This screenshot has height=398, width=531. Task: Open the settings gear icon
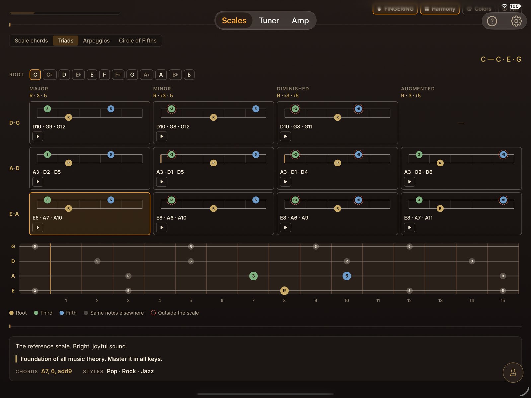516,21
